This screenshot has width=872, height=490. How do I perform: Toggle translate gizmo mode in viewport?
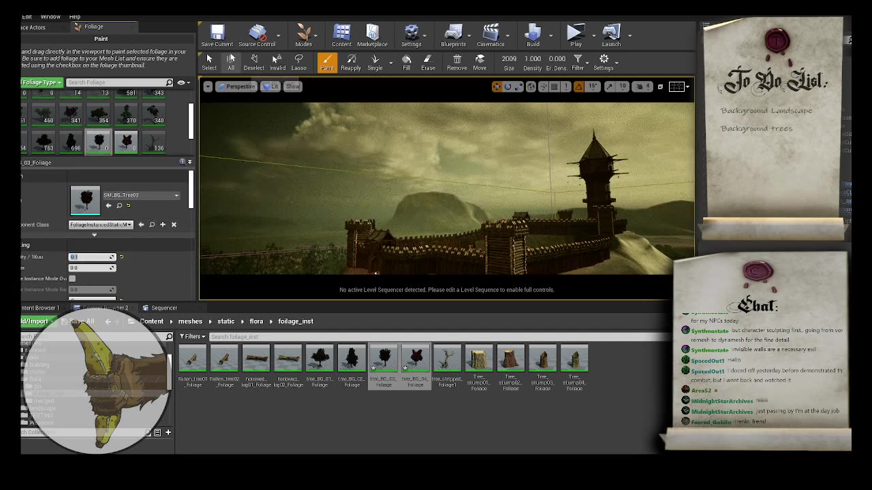tap(497, 86)
